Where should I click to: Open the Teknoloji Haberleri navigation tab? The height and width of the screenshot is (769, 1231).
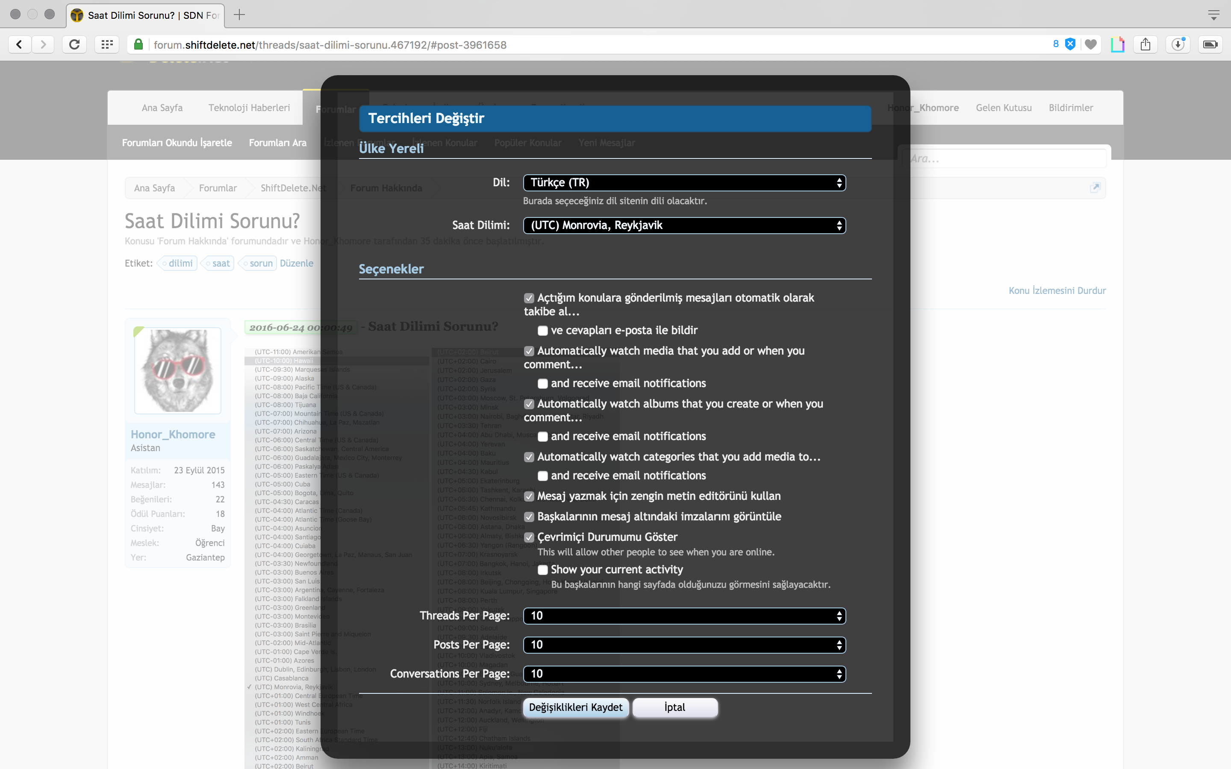pyautogui.click(x=249, y=108)
